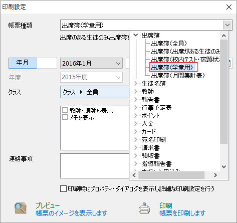Select 出席簿(全員) in the list
The width and height of the screenshot is (237, 223).
pyautogui.click(x=169, y=44)
